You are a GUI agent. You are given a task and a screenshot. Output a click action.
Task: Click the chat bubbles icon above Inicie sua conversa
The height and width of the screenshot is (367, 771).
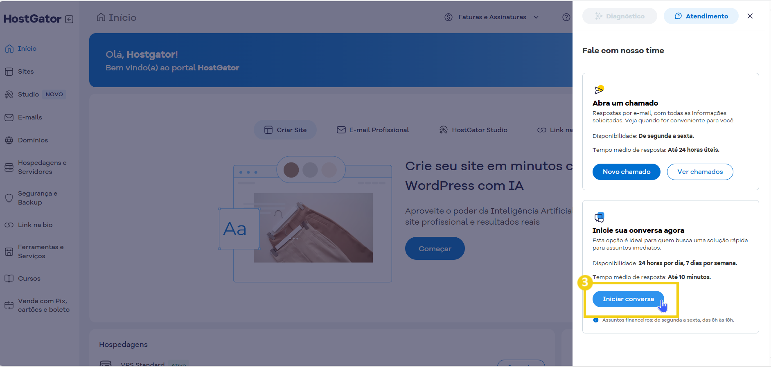point(599,217)
